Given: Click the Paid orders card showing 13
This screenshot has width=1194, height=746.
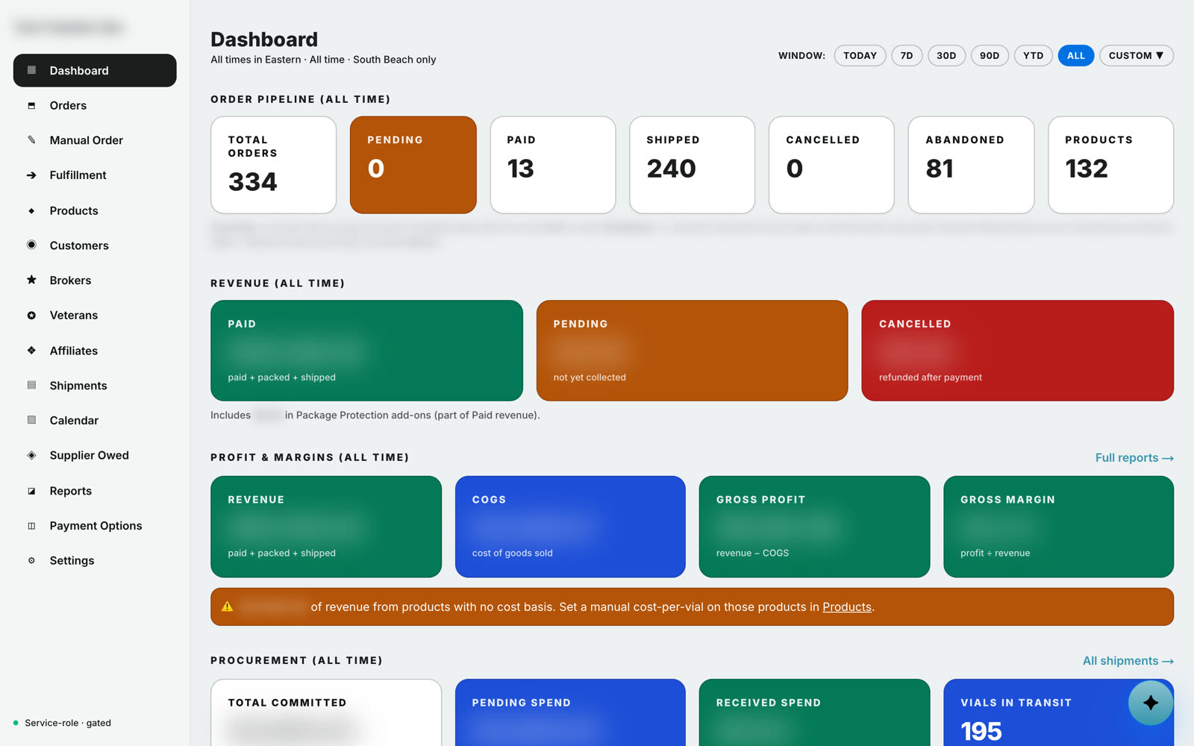Looking at the screenshot, I should 553,165.
